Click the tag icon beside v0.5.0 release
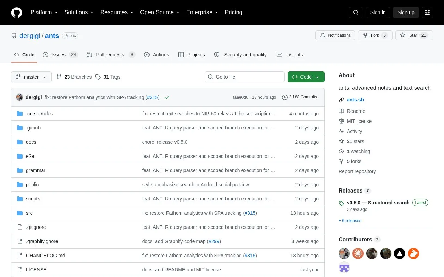Image resolution: width=444 pixels, height=277 pixels. click(341, 203)
